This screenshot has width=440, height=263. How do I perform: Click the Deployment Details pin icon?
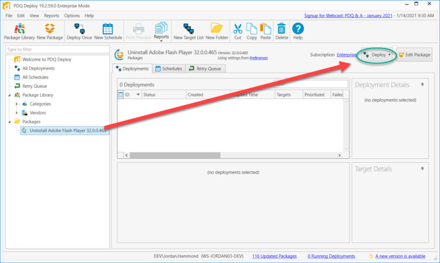422,85
